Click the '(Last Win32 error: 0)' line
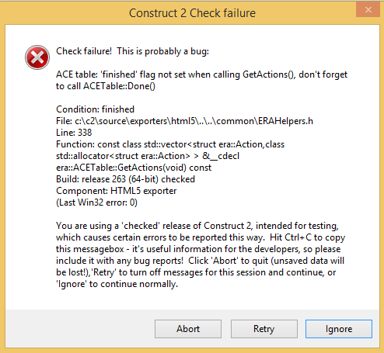The height and width of the screenshot is (353, 384). click(96, 202)
